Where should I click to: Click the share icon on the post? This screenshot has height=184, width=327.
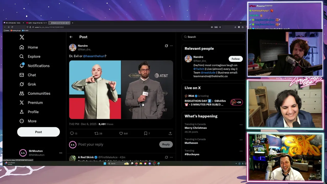click(x=170, y=133)
